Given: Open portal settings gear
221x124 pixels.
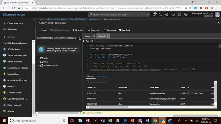Looking at the screenshot, I should 167,14.
